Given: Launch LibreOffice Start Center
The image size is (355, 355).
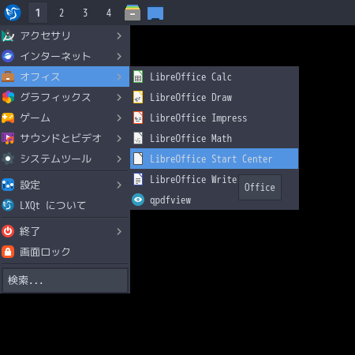Looking at the screenshot, I should (x=215, y=159).
